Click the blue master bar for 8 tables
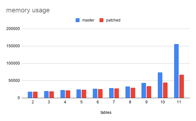 click(128, 92)
